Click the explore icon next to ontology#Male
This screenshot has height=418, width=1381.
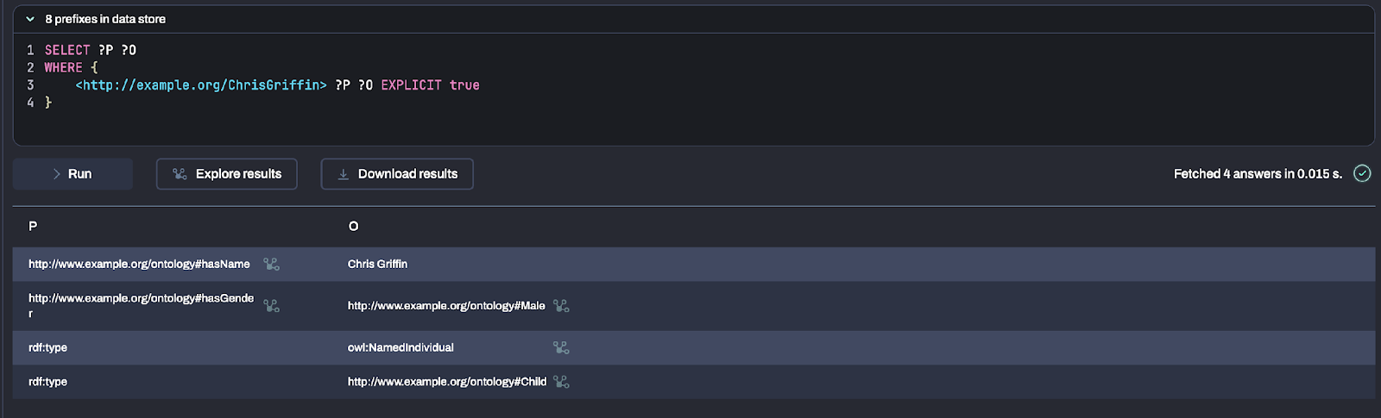pyautogui.click(x=561, y=306)
